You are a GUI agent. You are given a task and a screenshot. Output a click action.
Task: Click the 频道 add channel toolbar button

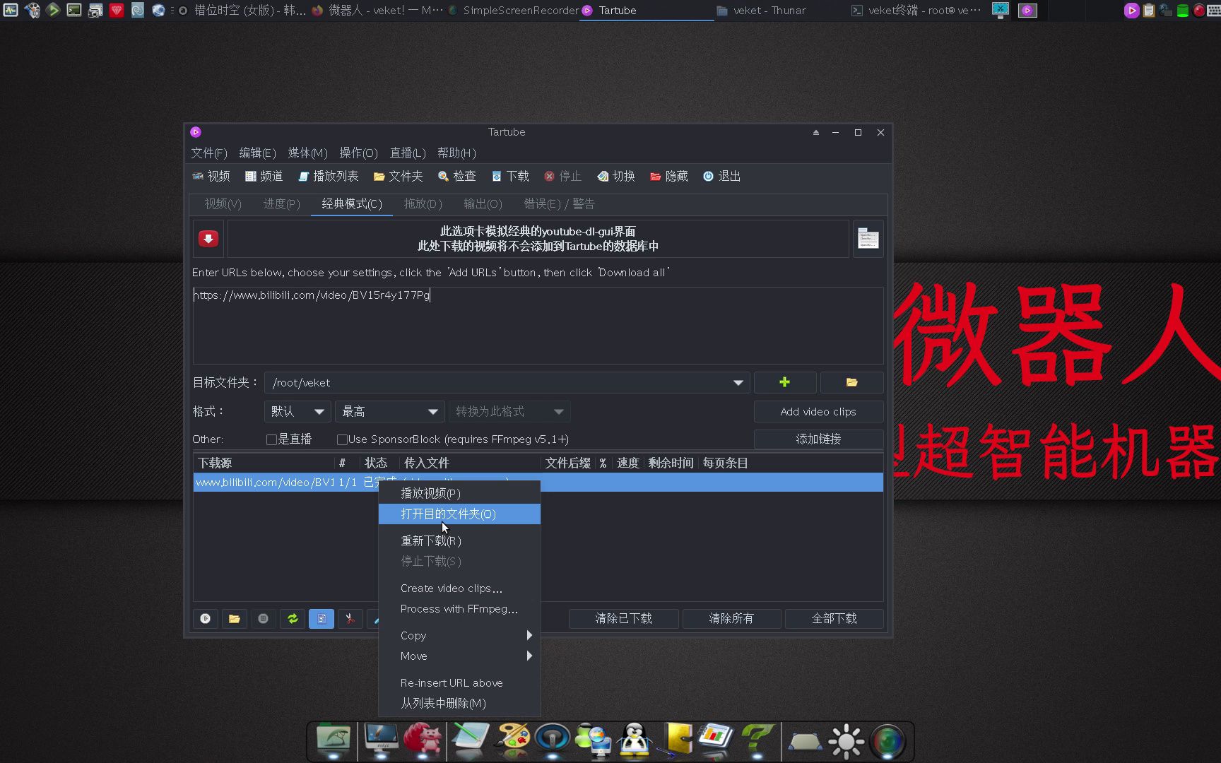coord(264,176)
